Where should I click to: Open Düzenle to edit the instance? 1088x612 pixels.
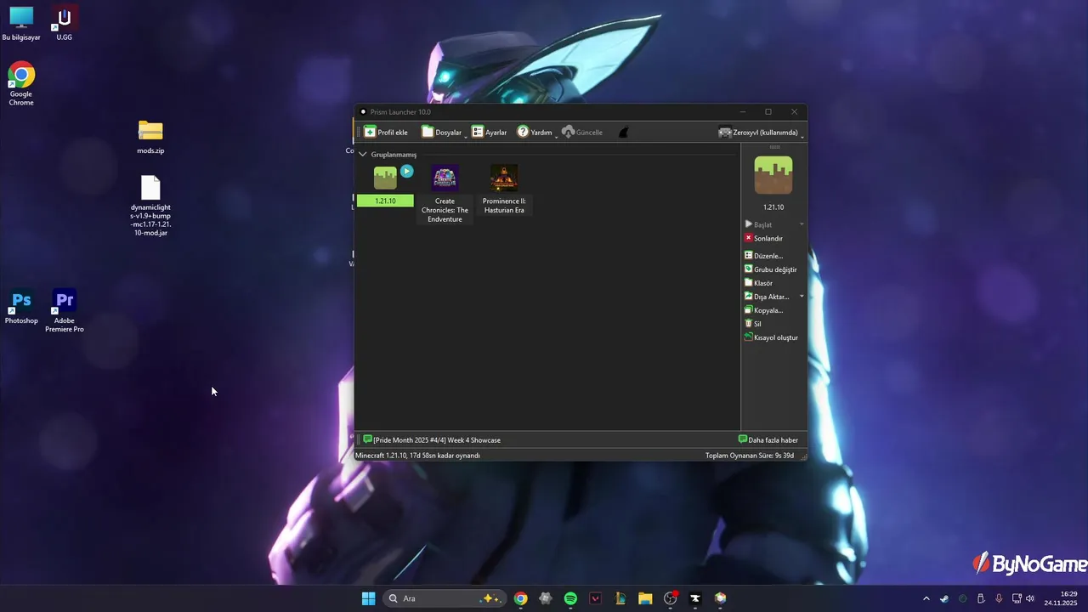point(763,256)
